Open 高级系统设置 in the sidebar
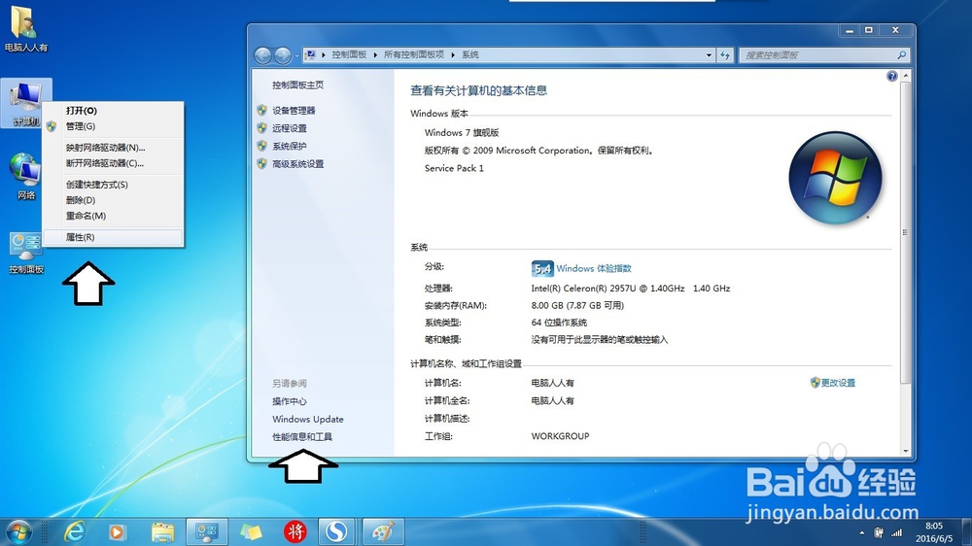 pyautogui.click(x=298, y=164)
